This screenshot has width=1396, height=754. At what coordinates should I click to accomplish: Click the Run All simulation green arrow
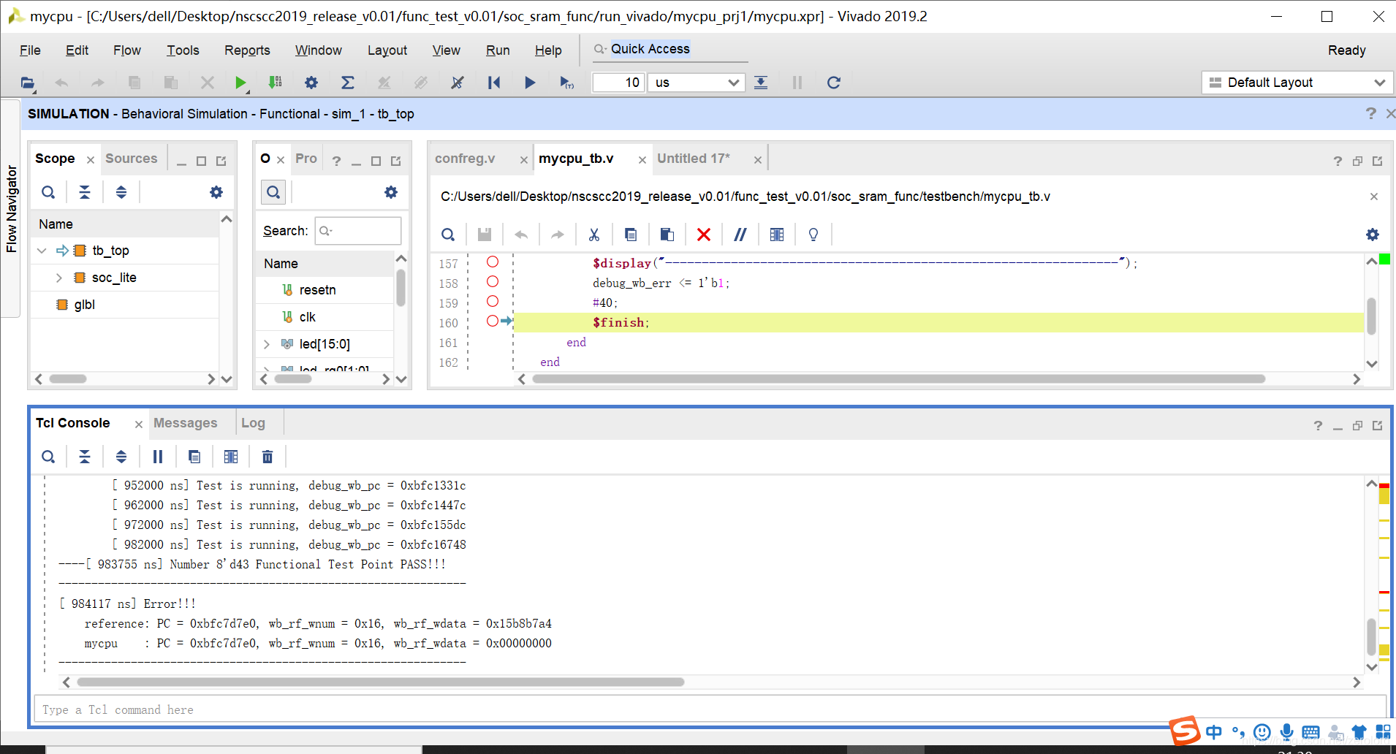pyautogui.click(x=240, y=83)
